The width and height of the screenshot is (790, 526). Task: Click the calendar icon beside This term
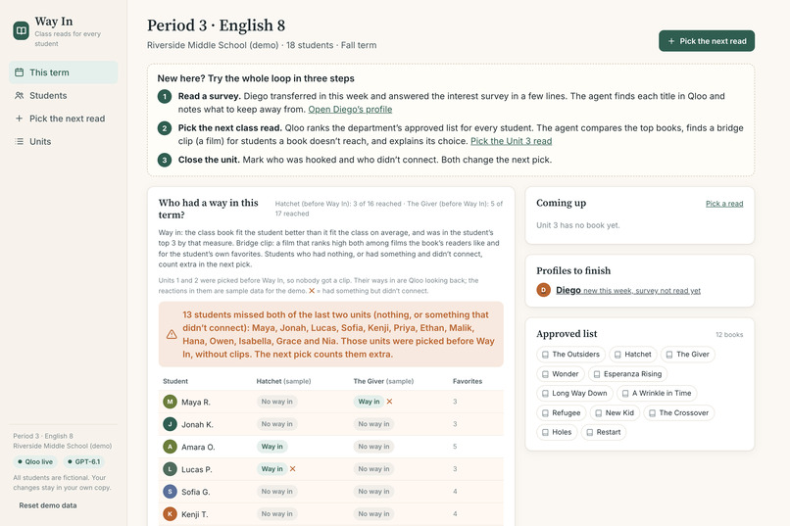coord(20,72)
